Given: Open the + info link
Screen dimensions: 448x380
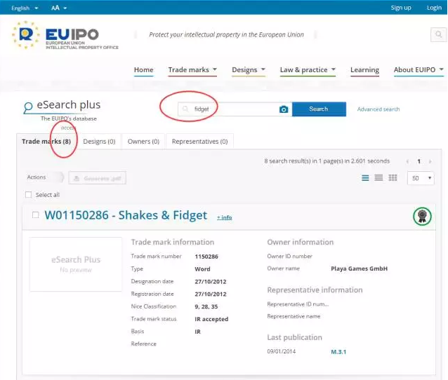Looking at the screenshot, I should (224, 217).
